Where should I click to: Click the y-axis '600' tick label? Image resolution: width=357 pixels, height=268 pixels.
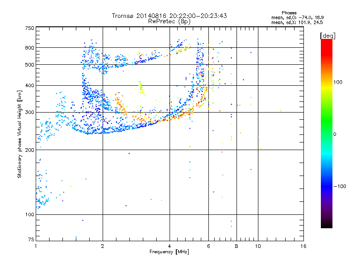29,48
